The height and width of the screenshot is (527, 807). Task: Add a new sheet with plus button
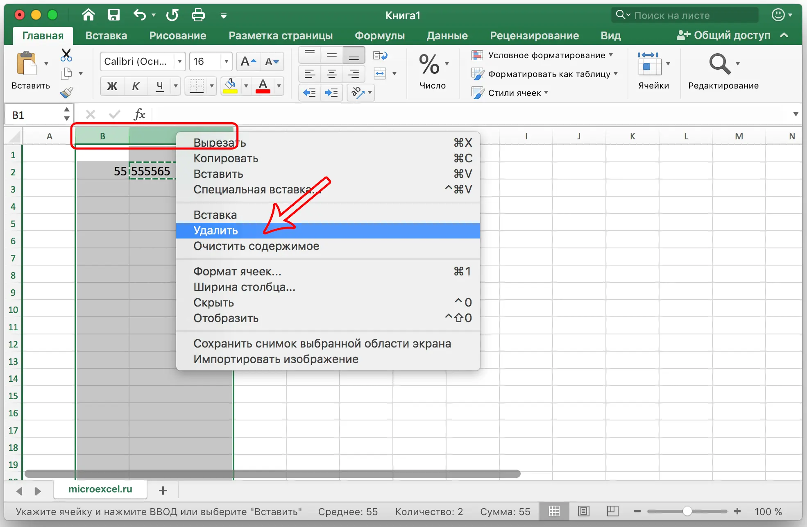163,490
